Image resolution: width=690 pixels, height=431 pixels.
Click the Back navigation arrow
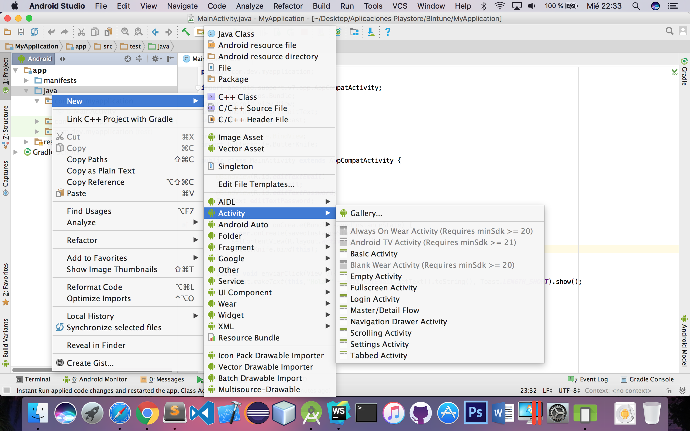[155, 32]
